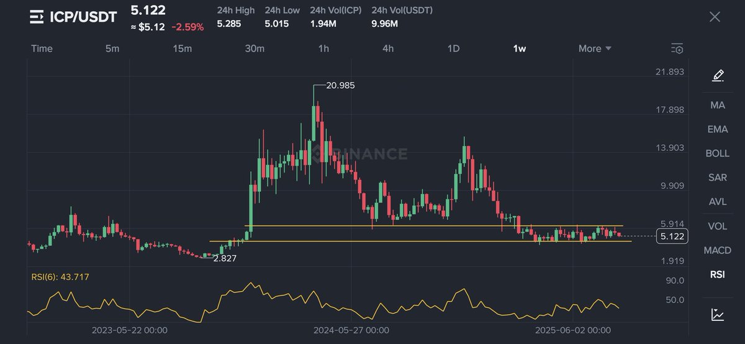
Task: Open the chart settings icon
Action: click(677, 48)
